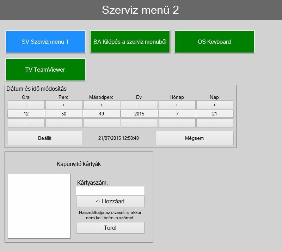Decrease the Perc value with minus

[x=64, y=123]
